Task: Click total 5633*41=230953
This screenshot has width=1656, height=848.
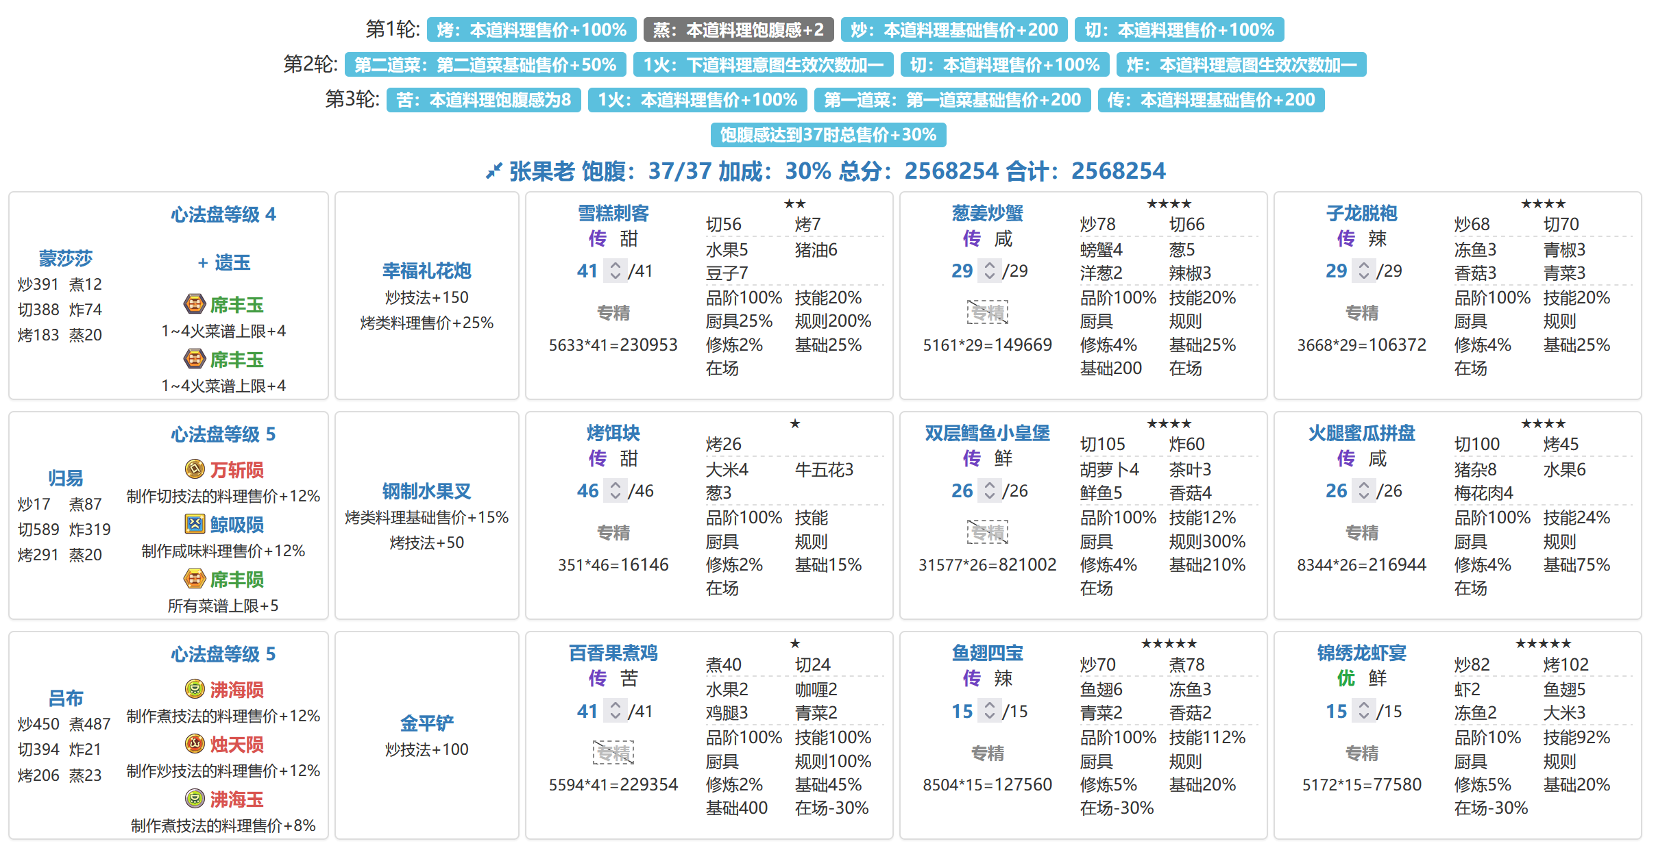Action: [x=613, y=345]
